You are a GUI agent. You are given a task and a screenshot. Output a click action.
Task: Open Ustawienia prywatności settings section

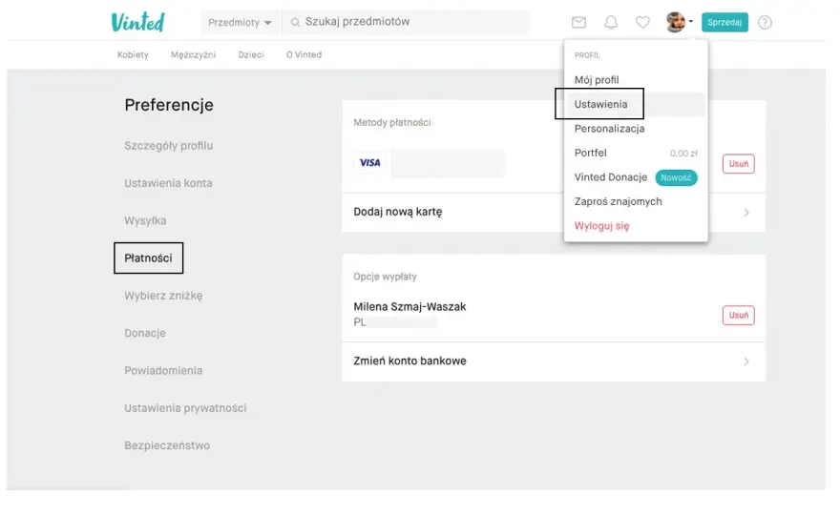[185, 408]
